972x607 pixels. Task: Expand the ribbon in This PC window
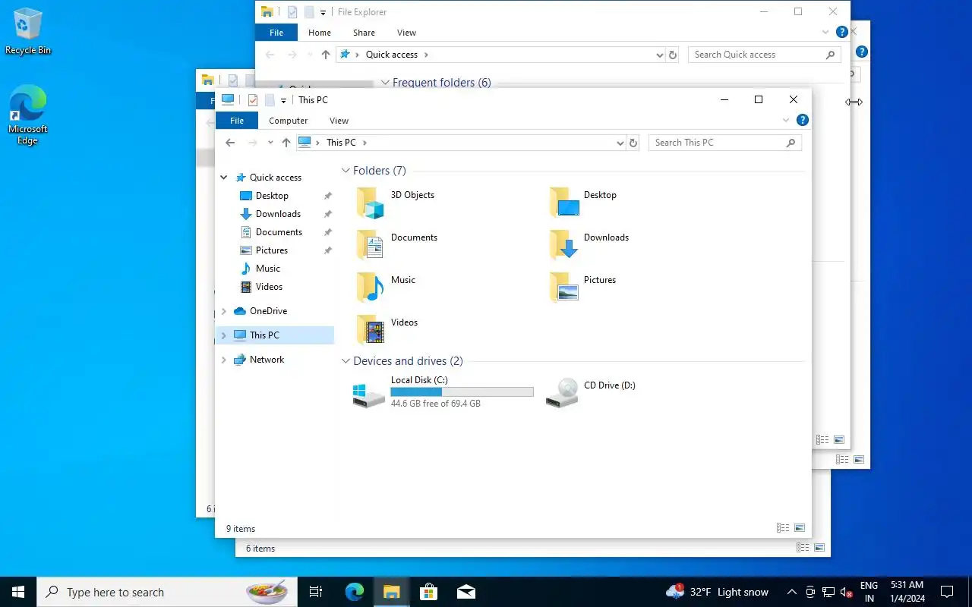(786, 120)
